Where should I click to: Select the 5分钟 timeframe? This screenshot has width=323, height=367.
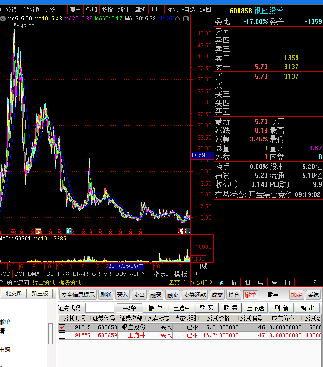[12, 10]
